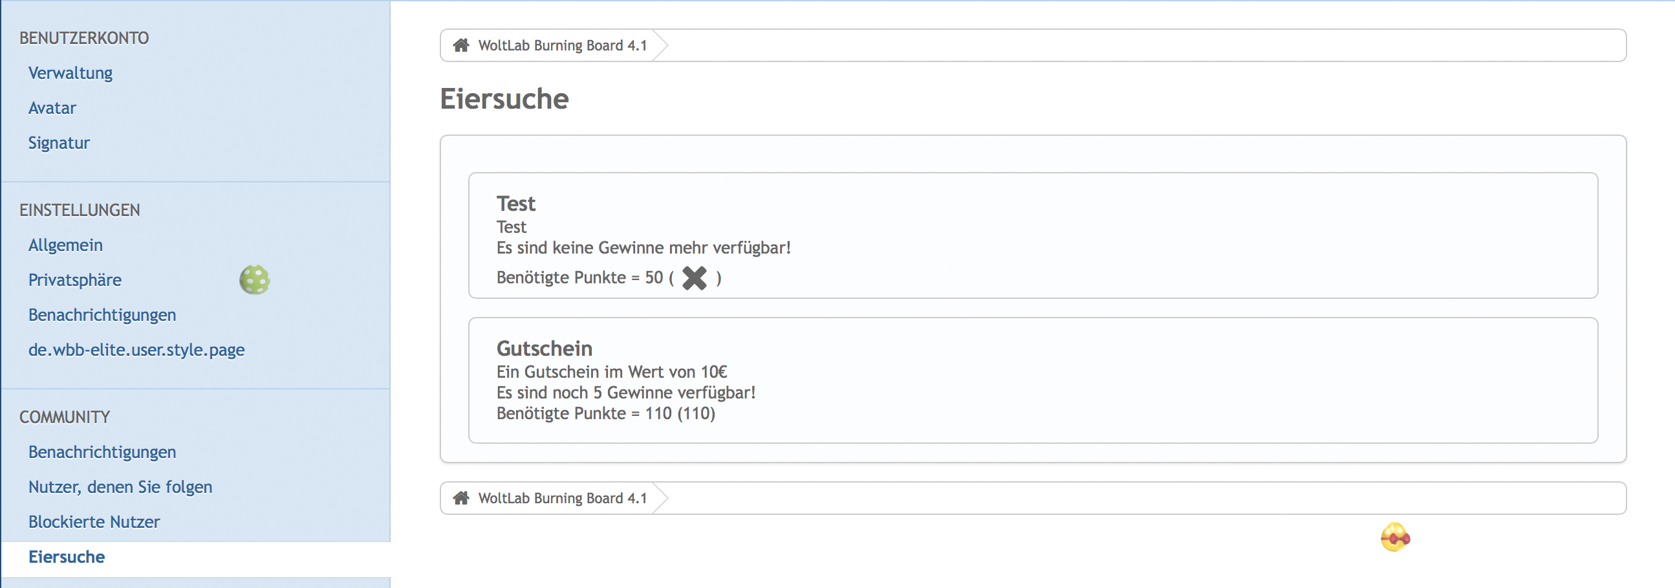
Task: Click the home icon in bottom breadcrumb
Action: pyautogui.click(x=461, y=497)
